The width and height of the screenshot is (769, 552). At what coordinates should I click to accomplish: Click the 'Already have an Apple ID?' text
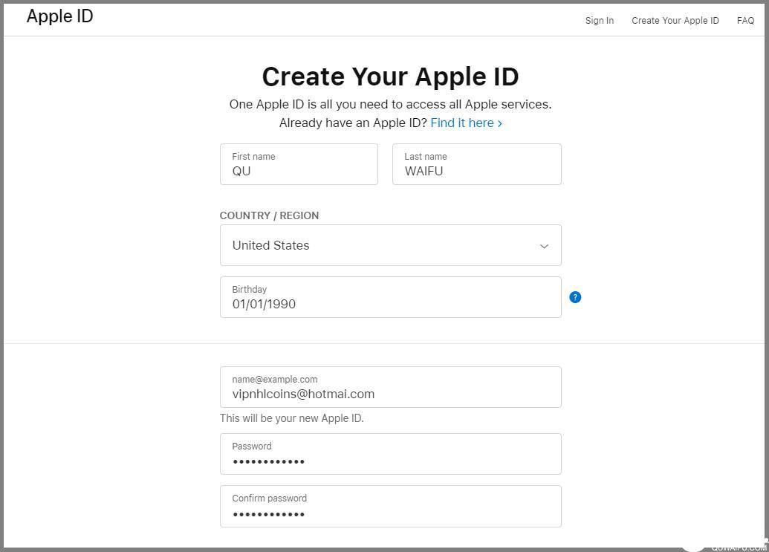coord(353,123)
